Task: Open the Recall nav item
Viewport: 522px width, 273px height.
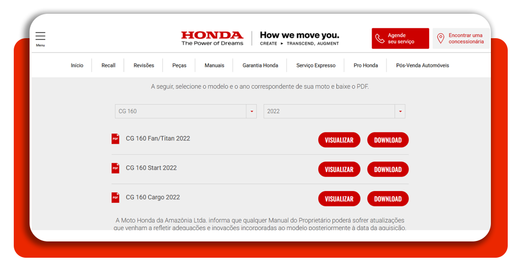Action: click(x=109, y=66)
